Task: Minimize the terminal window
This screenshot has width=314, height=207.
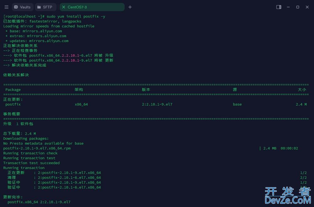Action: click(288, 7)
